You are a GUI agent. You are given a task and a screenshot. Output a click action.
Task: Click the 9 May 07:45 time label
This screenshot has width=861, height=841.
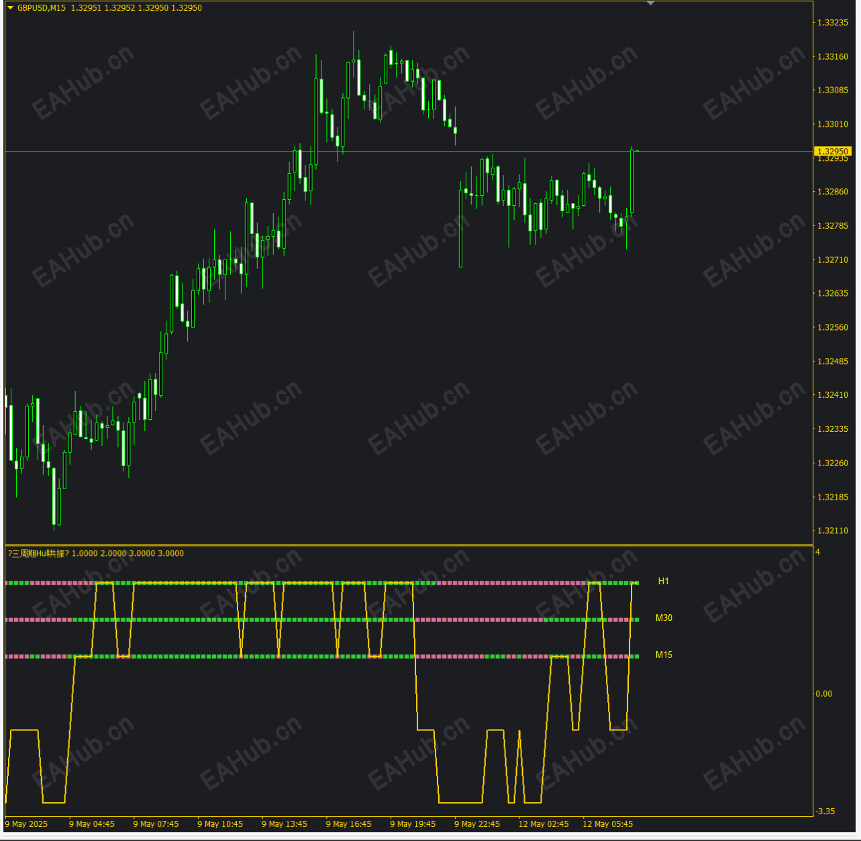tap(156, 824)
